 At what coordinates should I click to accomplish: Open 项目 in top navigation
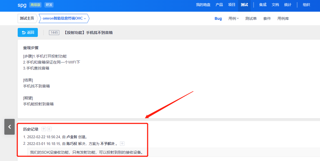[x=232, y=5]
